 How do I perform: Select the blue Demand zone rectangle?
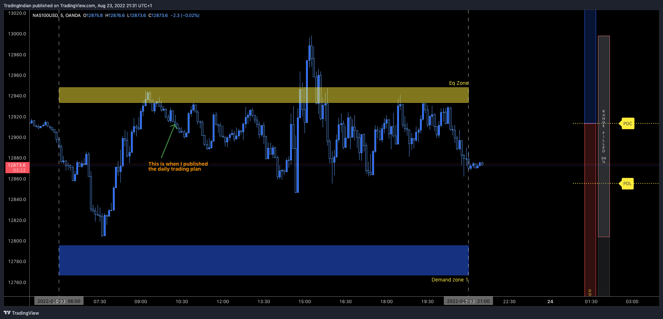tap(264, 260)
